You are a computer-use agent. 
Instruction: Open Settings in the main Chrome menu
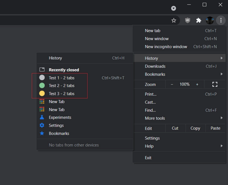179,138
